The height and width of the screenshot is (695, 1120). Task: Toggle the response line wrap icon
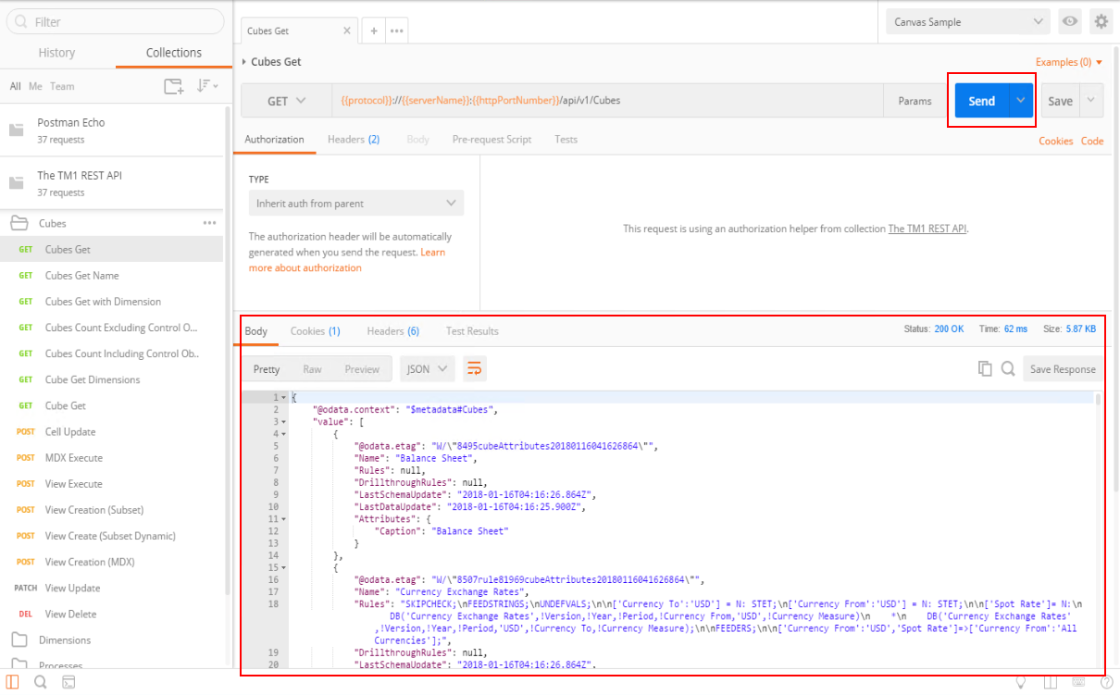[474, 369]
